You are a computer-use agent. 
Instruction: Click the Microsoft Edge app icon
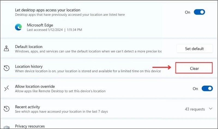coord(18,27)
